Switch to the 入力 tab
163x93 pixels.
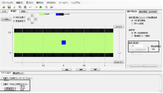4,11
